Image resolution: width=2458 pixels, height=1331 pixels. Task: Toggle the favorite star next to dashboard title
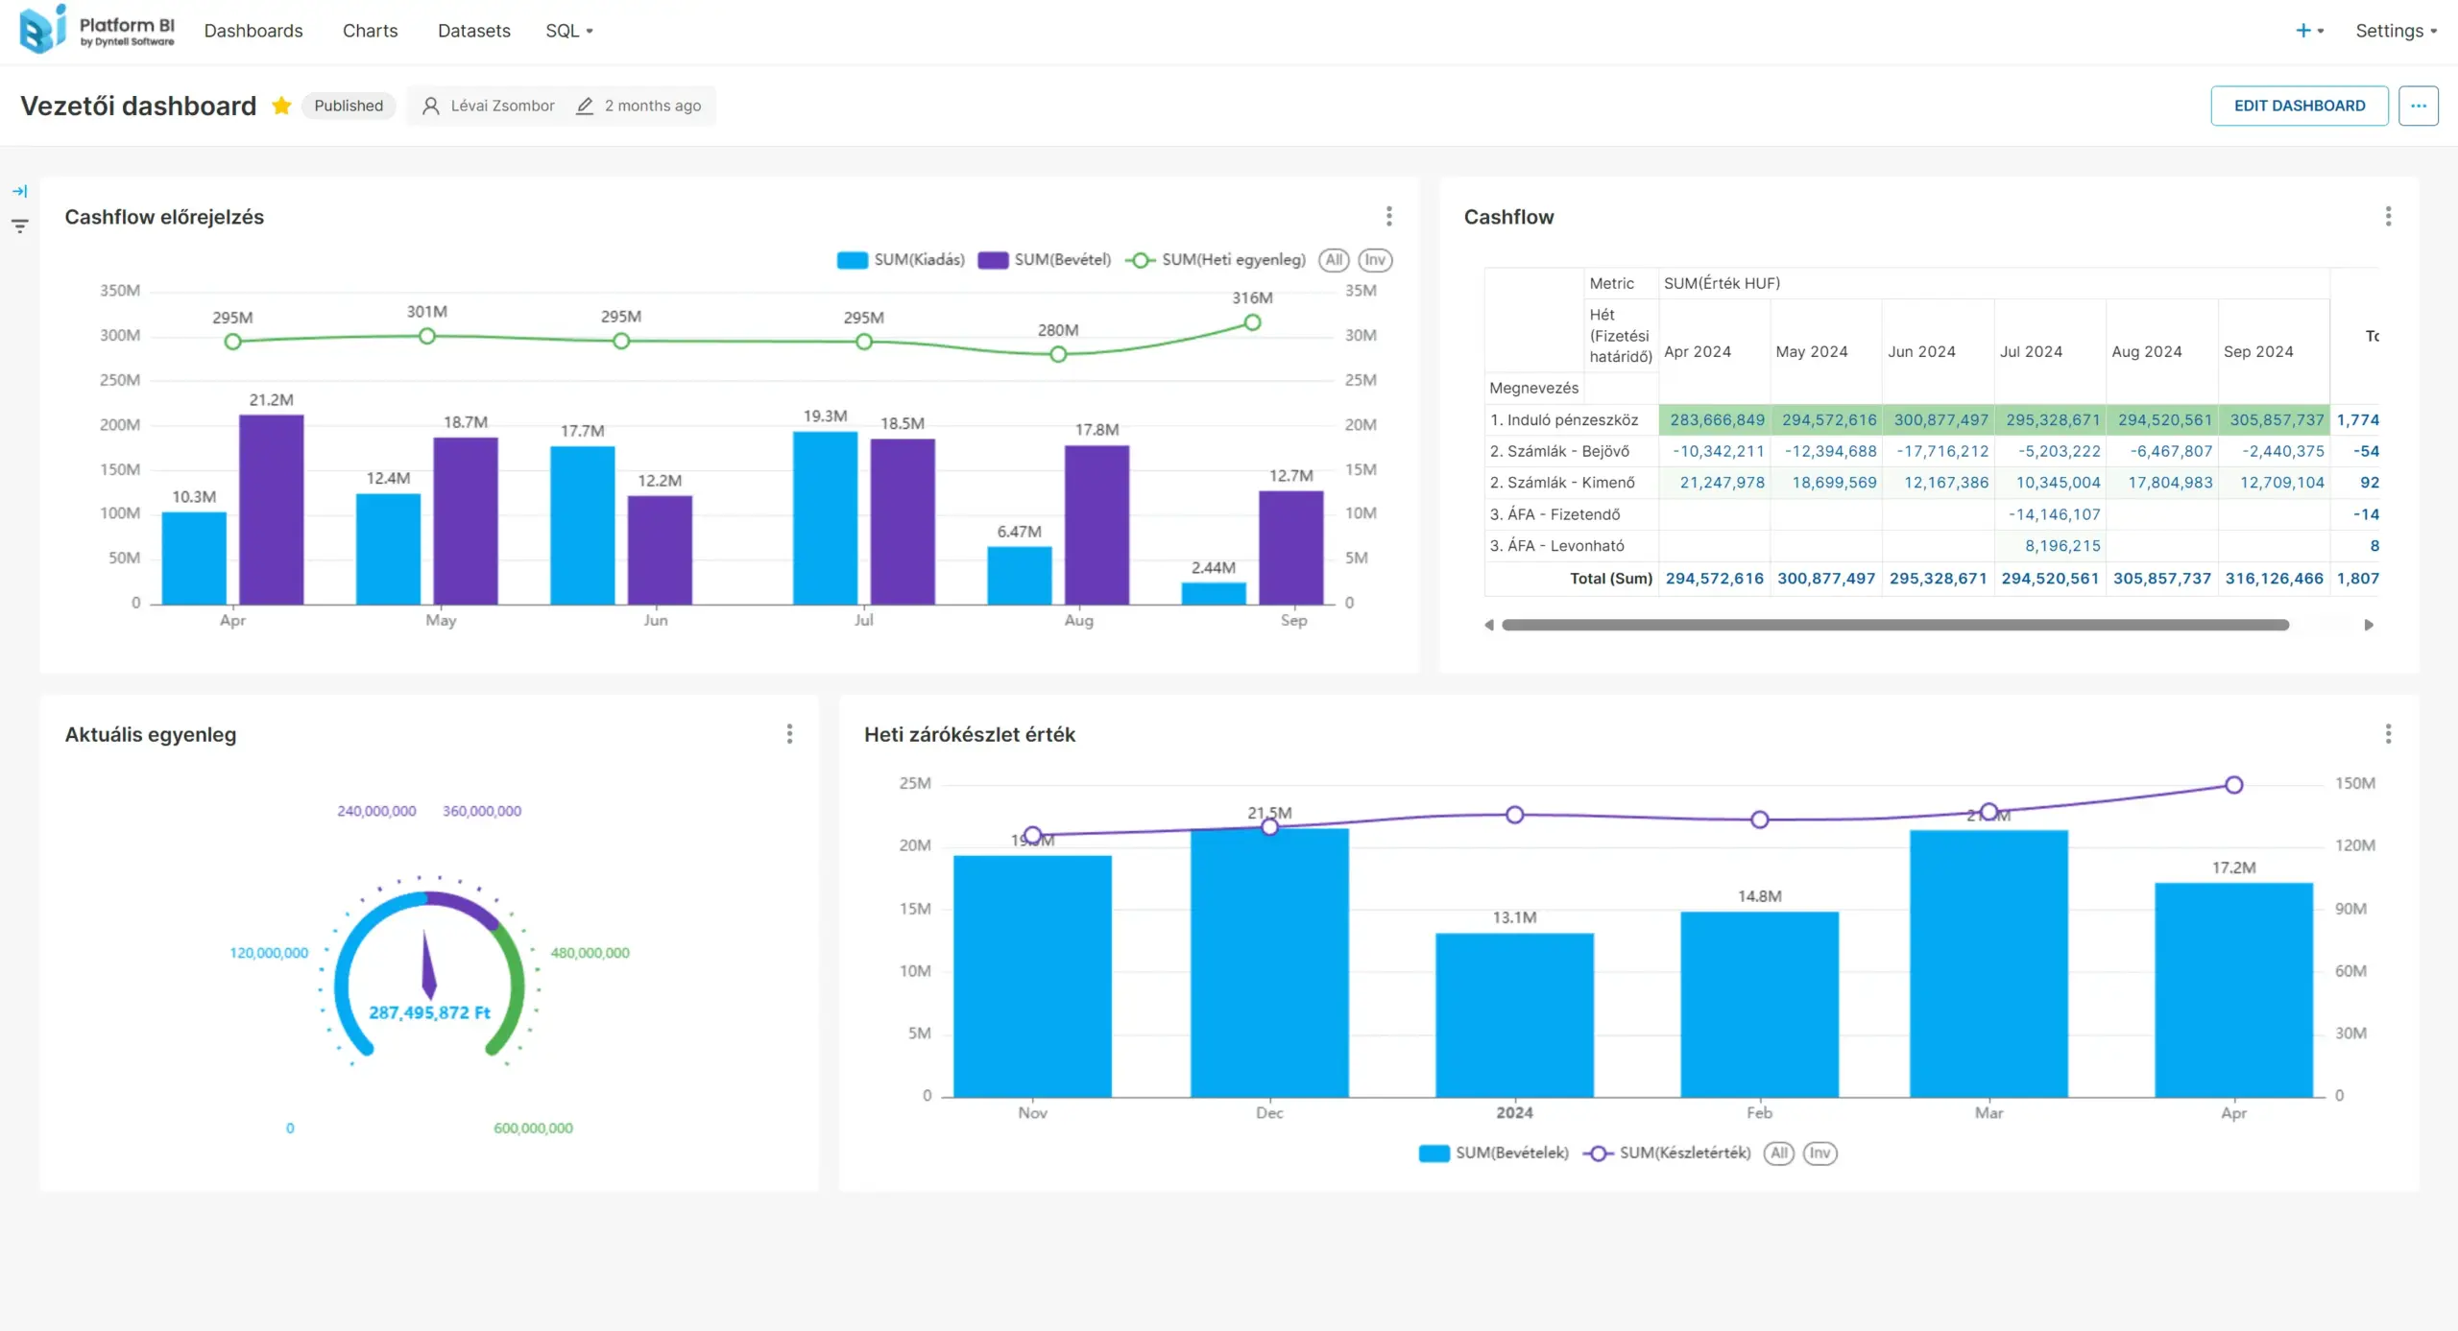click(x=281, y=106)
